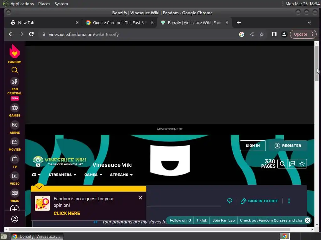
Task: Open the Applications menu
Action: tap(22, 4)
